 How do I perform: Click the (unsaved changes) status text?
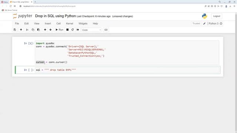coord(123,16)
